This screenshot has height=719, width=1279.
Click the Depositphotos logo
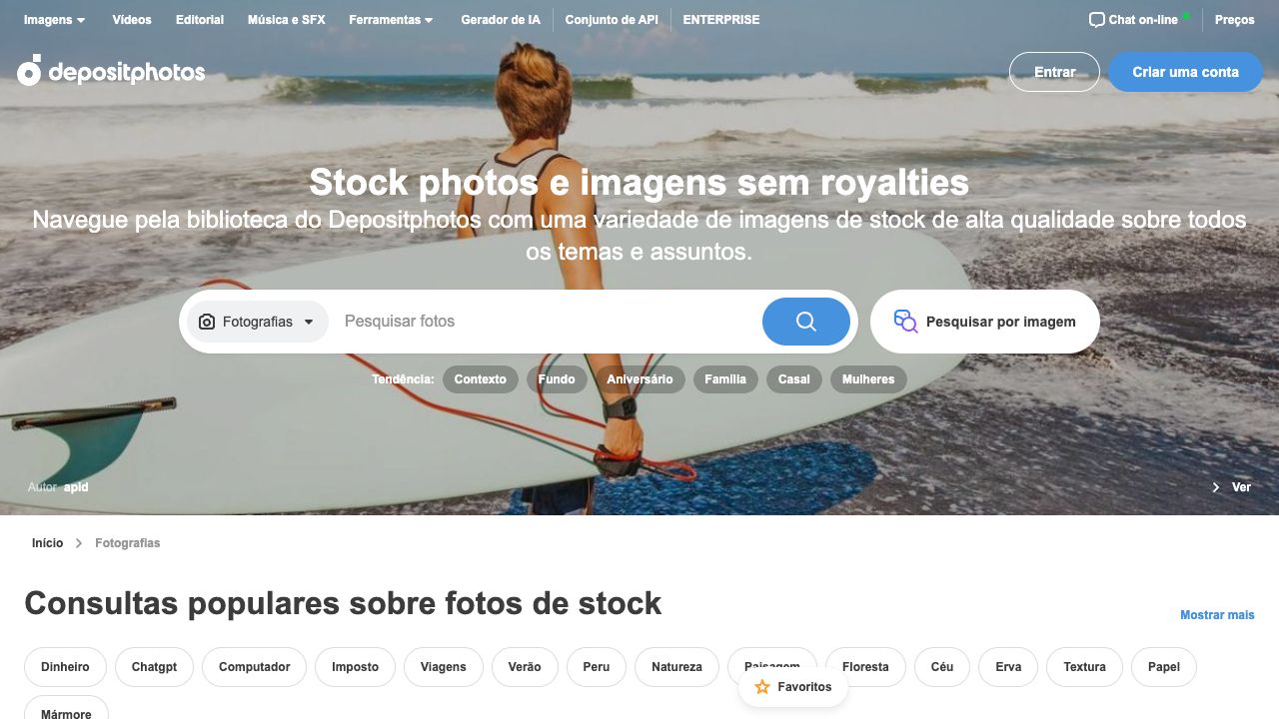[111, 71]
